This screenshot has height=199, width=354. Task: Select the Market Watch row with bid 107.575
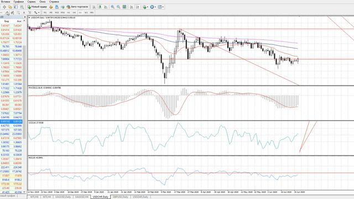coord(11,130)
